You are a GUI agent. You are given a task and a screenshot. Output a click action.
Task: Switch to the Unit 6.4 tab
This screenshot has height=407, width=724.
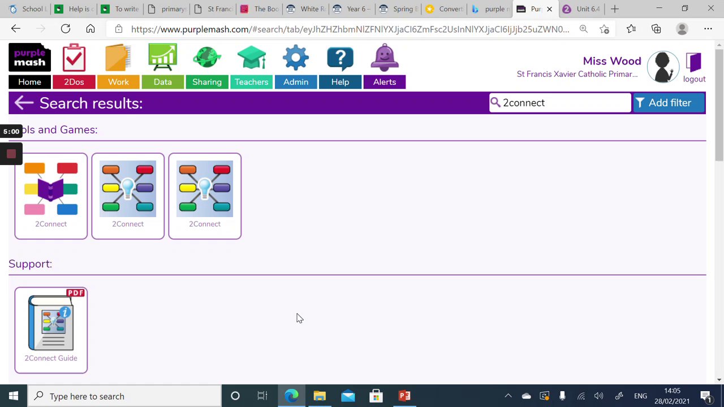click(x=581, y=9)
